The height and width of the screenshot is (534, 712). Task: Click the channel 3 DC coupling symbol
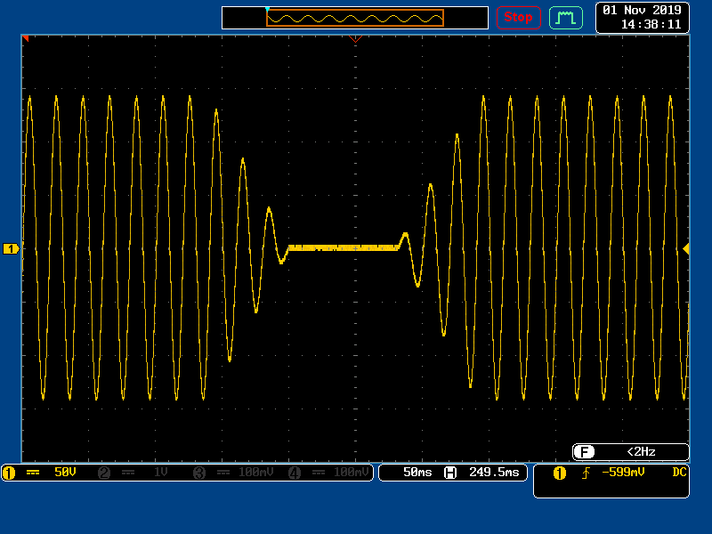click(223, 473)
